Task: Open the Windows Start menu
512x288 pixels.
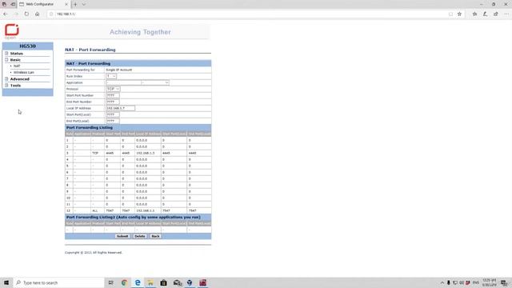Action: (6, 282)
